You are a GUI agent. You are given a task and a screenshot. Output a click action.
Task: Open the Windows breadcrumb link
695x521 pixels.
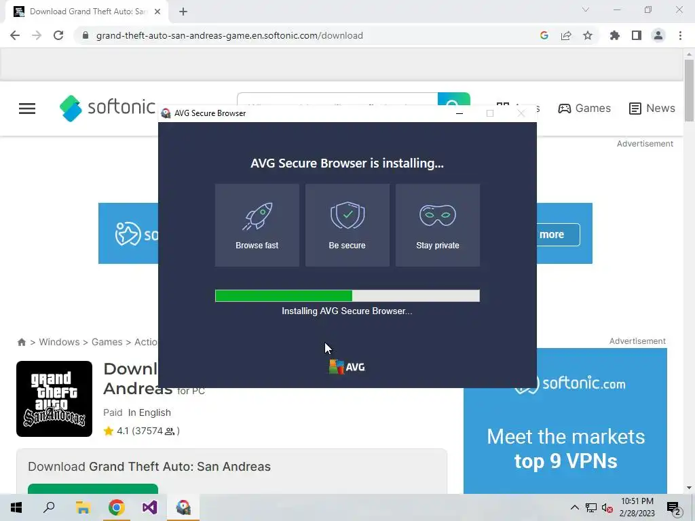pyautogui.click(x=60, y=342)
